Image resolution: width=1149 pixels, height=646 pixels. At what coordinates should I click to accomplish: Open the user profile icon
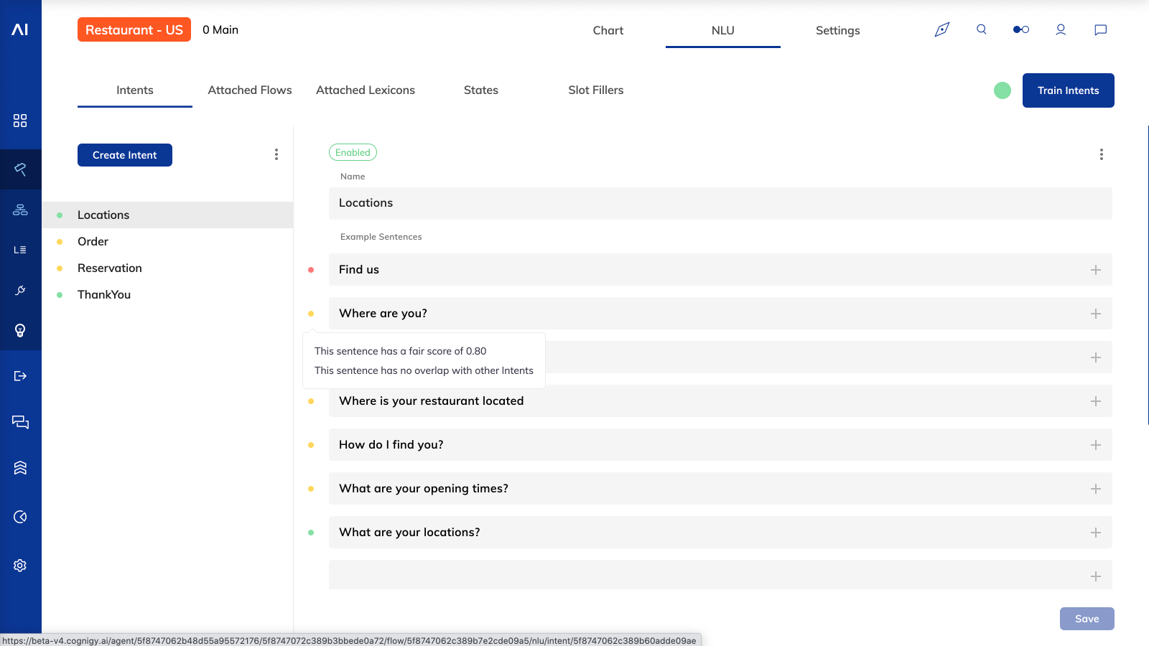point(1060,29)
